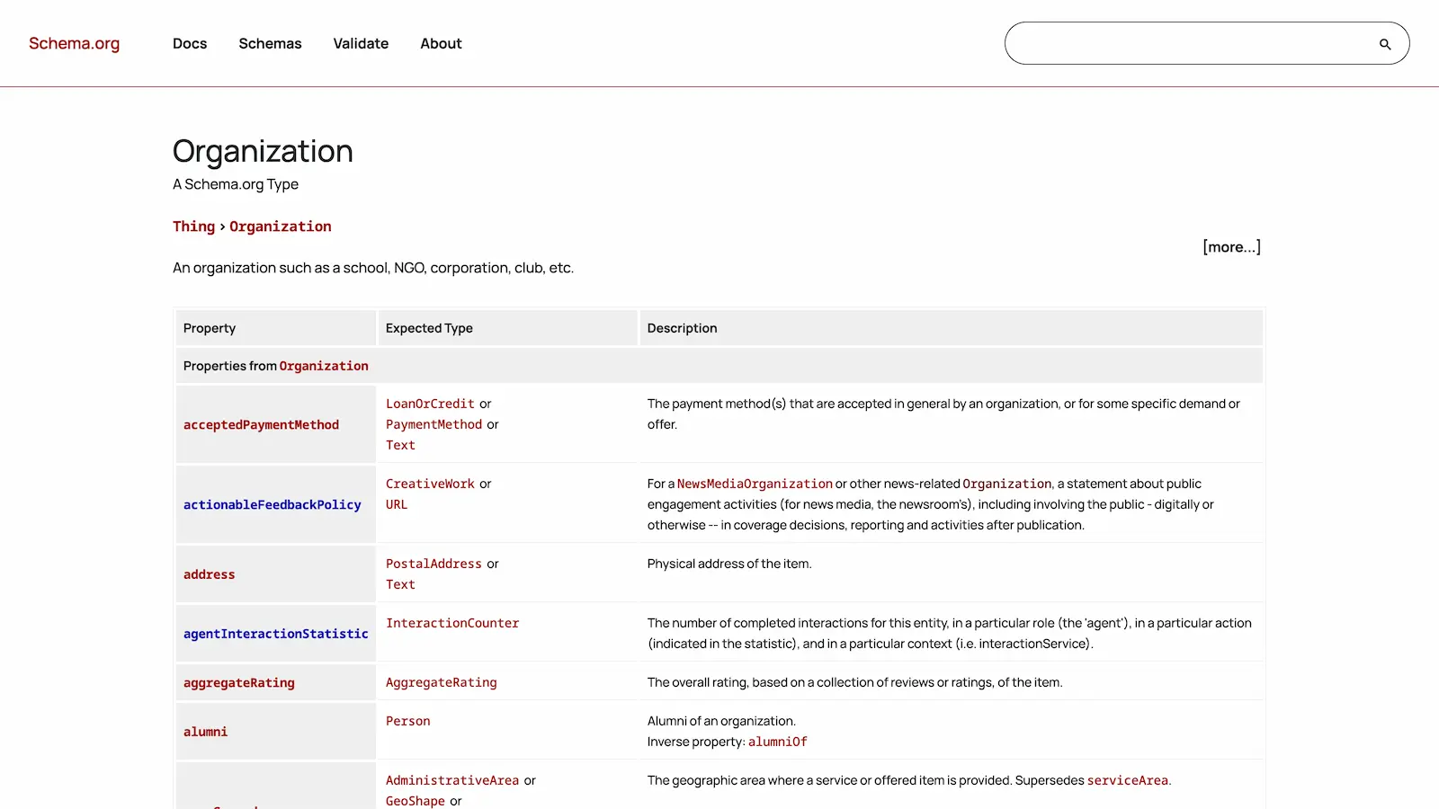Click the Organization page heading
The image size is (1439, 809).
(x=263, y=151)
